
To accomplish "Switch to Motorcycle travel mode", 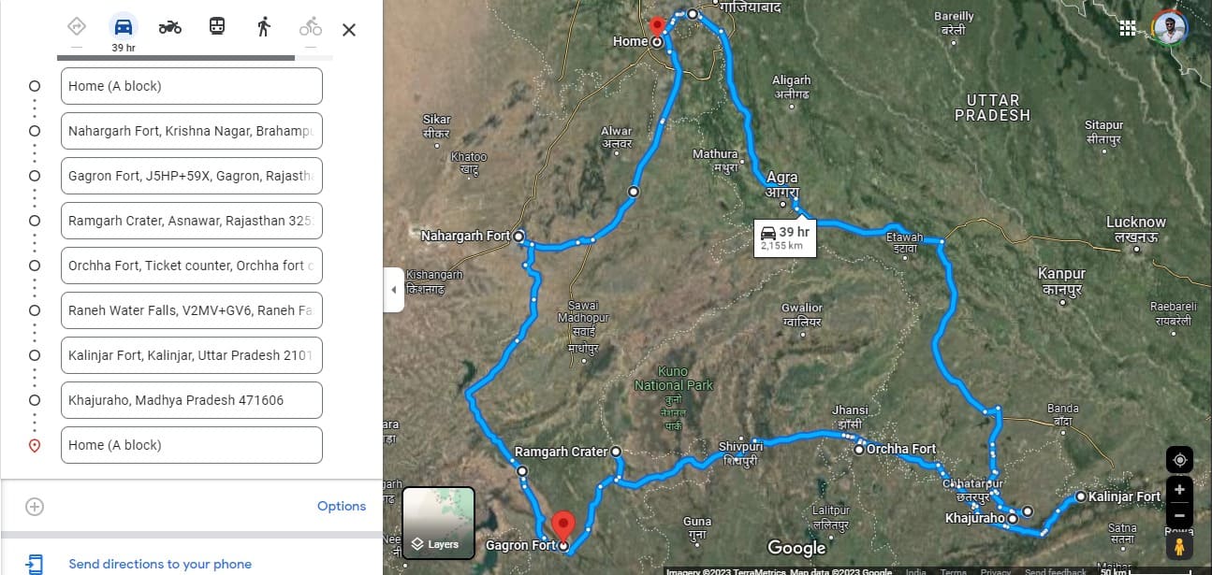I will click(x=169, y=27).
